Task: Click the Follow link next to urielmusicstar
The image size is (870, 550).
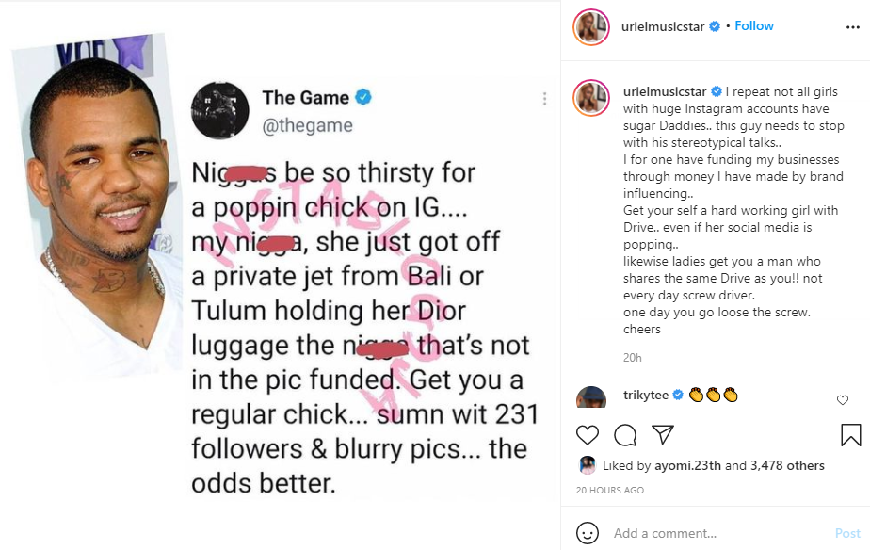Action: click(753, 26)
